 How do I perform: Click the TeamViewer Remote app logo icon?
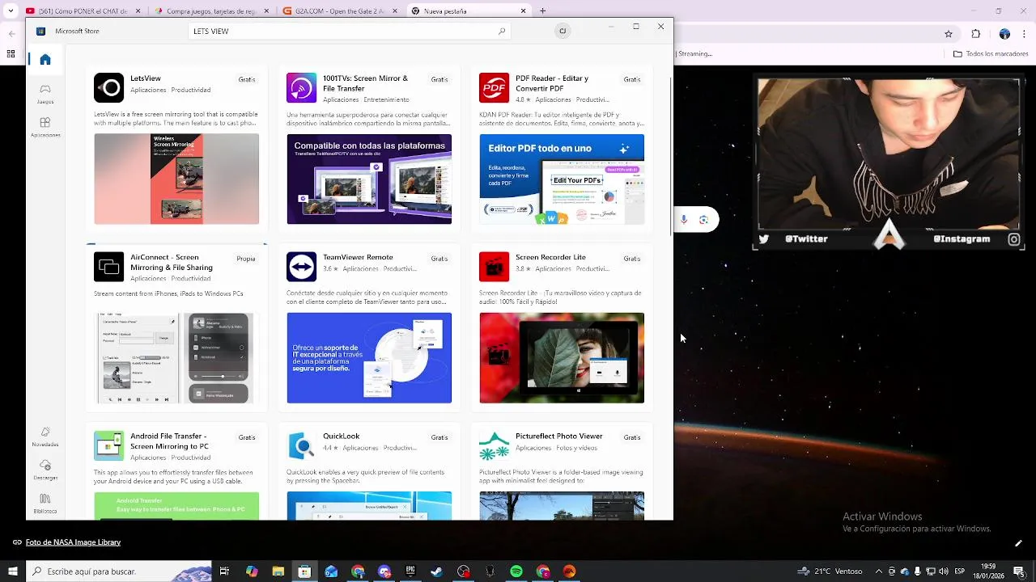[x=302, y=266]
